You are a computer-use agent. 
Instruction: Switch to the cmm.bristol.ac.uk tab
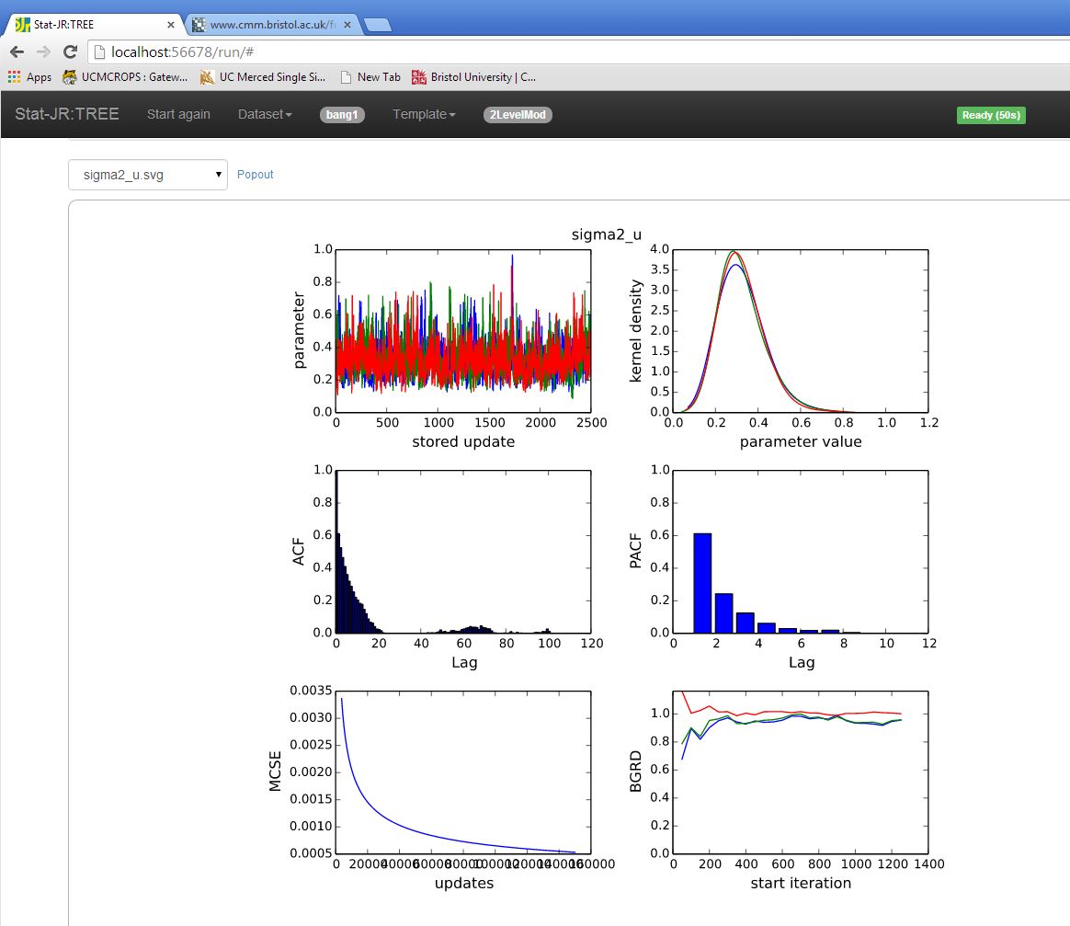pos(271,25)
